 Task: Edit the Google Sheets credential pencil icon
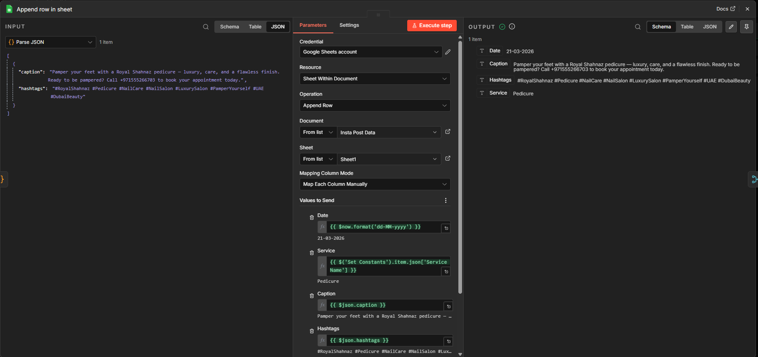(x=448, y=52)
